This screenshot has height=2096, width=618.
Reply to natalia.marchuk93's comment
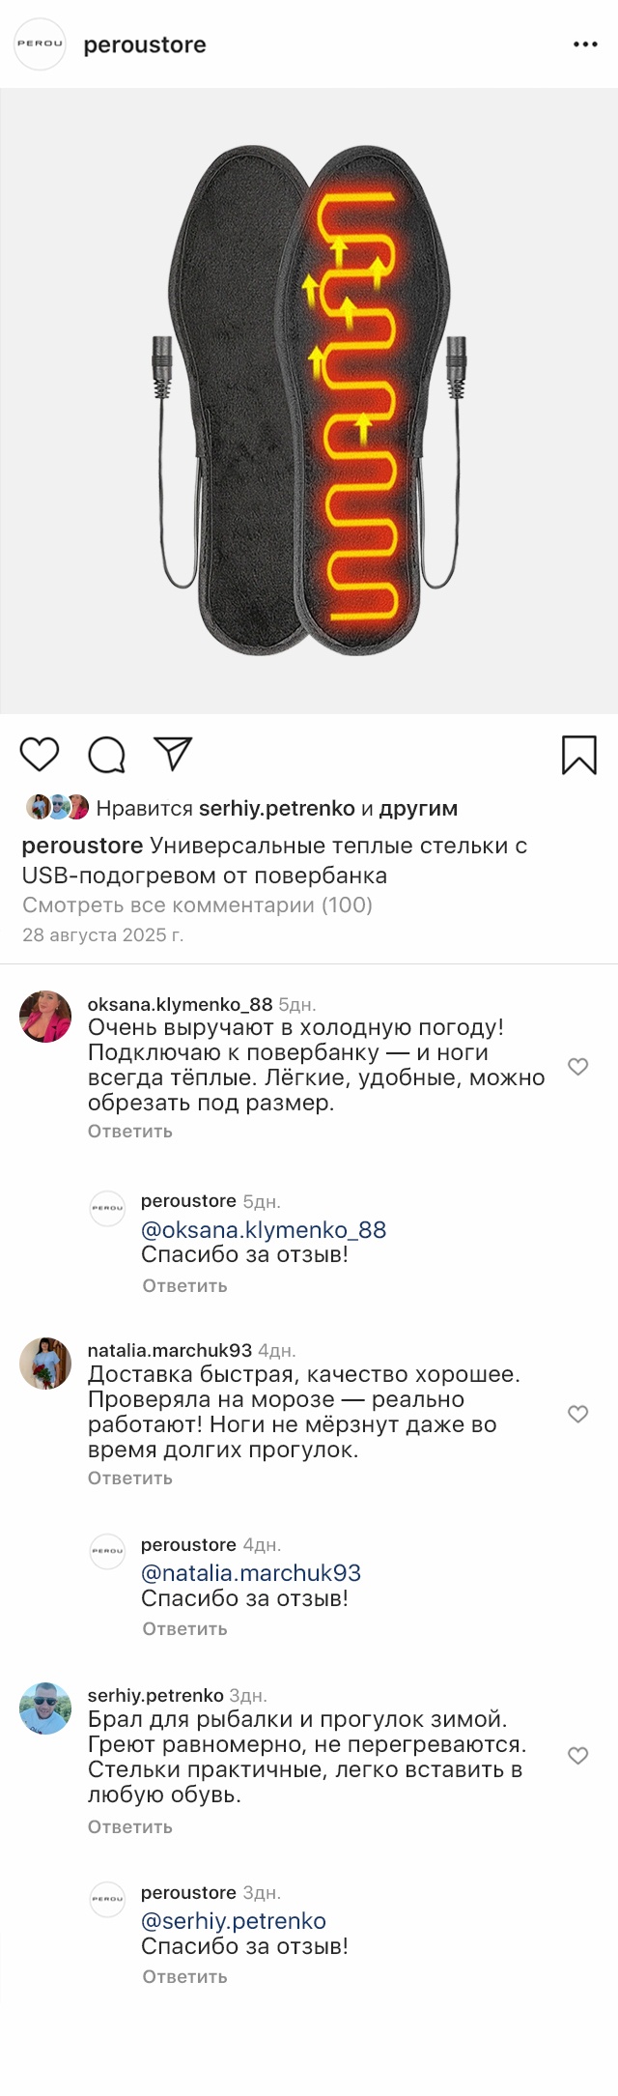[130, 1479]
